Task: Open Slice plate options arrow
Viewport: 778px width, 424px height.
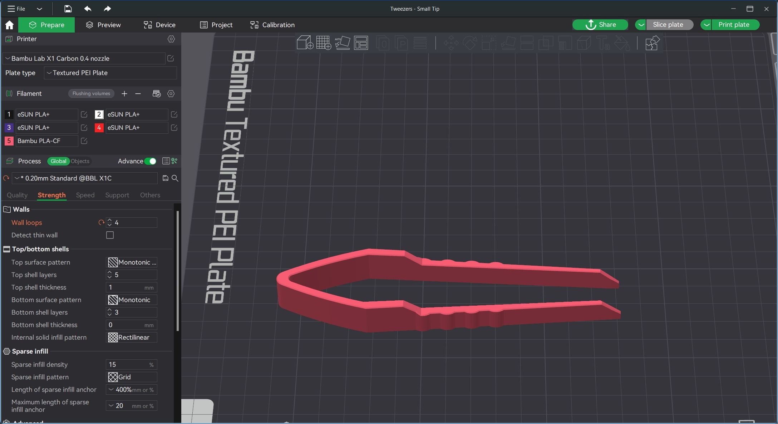Action: coord(641,25)
